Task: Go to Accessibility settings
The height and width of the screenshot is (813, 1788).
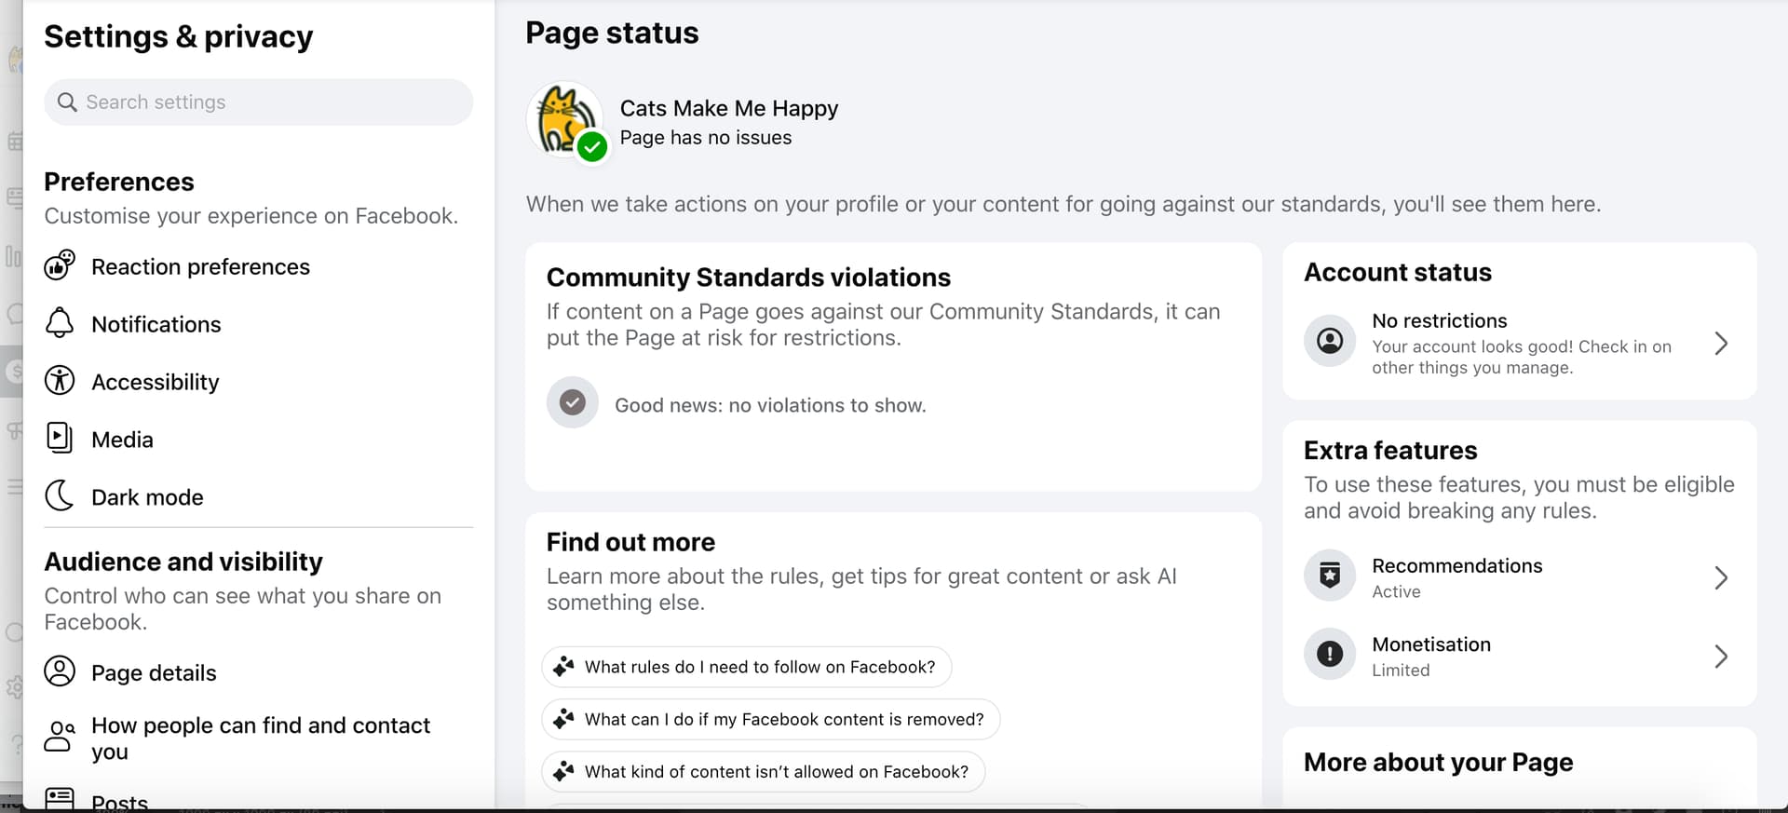Action: pyautogui.click(x=258, y=382)
